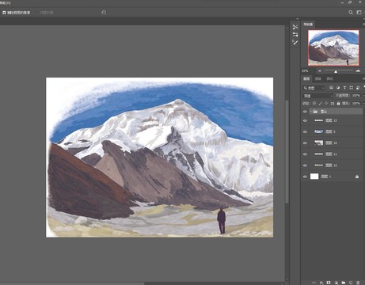Screen dimensions: 365x285
Task: Toggle visibility of layer 5
Action: point(305,131)
